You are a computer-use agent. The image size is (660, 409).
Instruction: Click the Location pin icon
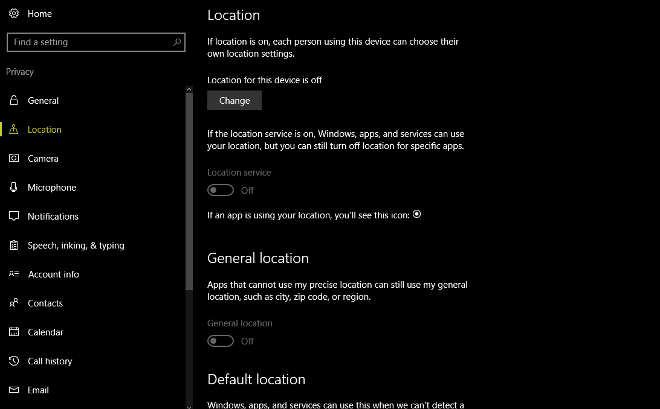[x=14, y=129]
